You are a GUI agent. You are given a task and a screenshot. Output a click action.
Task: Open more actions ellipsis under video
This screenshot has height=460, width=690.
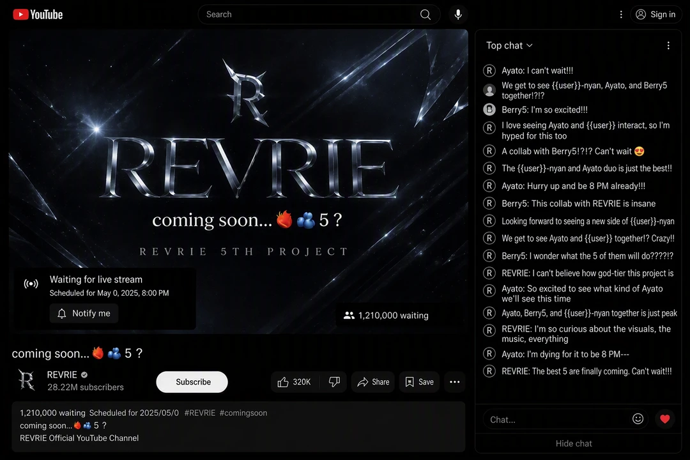(455, 382)
